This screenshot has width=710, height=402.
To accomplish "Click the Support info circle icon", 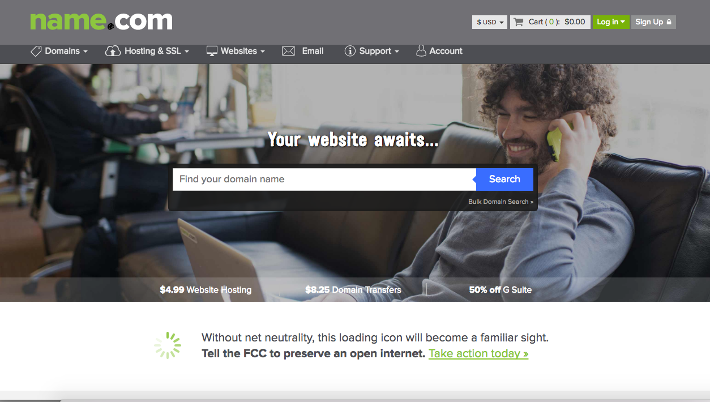I will (x=350, y=51).
